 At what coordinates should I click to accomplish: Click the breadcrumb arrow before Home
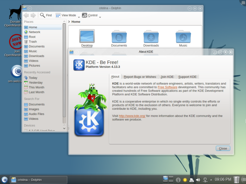pos(69,22)
